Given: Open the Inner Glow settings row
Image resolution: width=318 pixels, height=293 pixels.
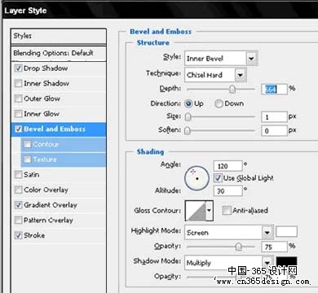Looking at the screenshot, I should pos(59,114).
